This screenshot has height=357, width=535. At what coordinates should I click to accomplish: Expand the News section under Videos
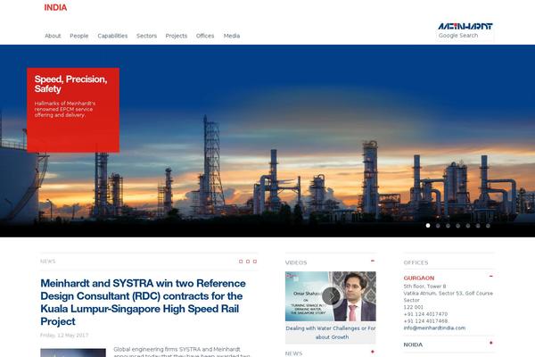[373, 352]
